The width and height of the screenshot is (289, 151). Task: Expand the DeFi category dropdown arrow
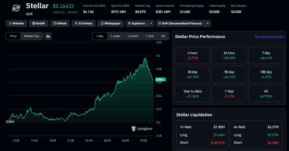point(208,23)
